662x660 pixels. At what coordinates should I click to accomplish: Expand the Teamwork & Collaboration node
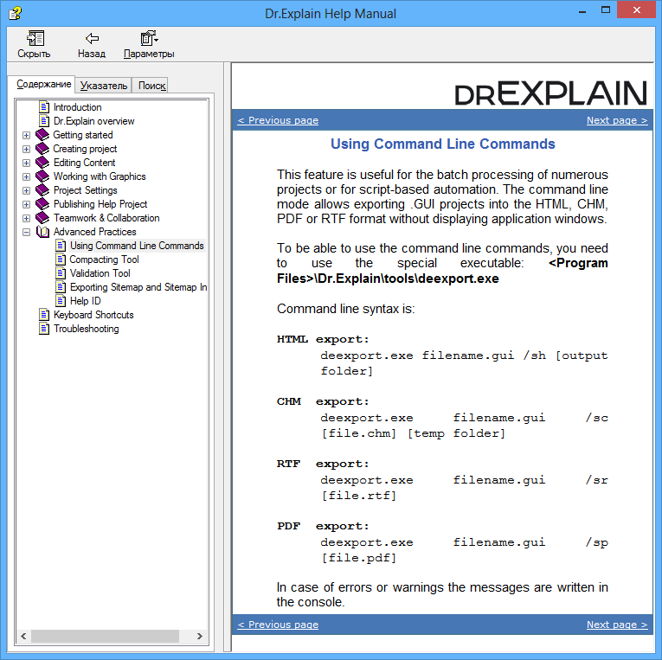coord(26,219)
